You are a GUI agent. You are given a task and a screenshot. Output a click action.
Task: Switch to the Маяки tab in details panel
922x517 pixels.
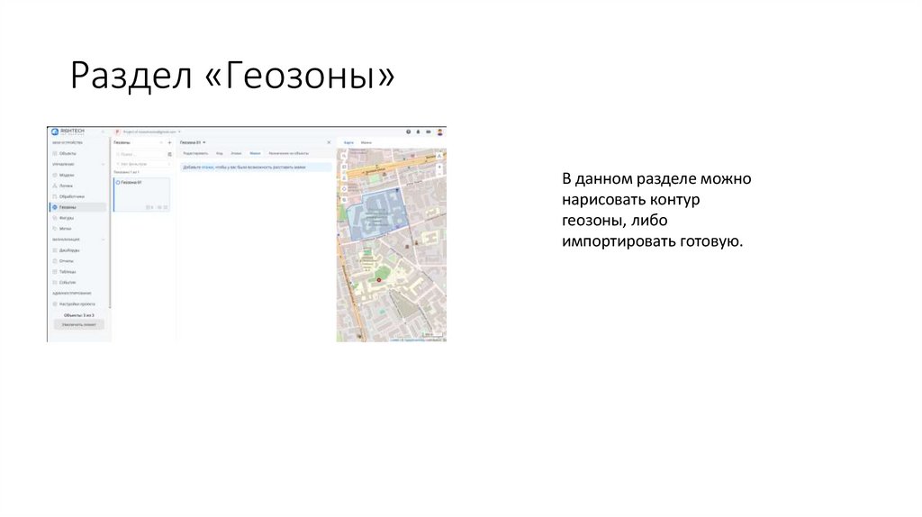click(255, 153)
